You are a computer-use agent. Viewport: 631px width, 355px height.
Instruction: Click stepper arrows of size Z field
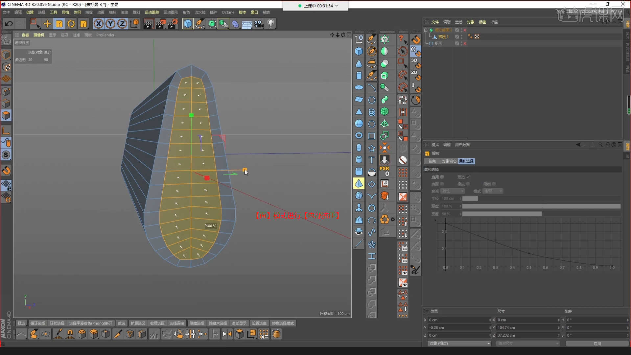coord(559,335)
